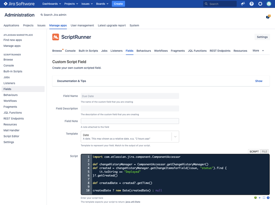Screen dimensions: 275x205
Task: Open the Boards dropdown menu
Action: point(102,4)
